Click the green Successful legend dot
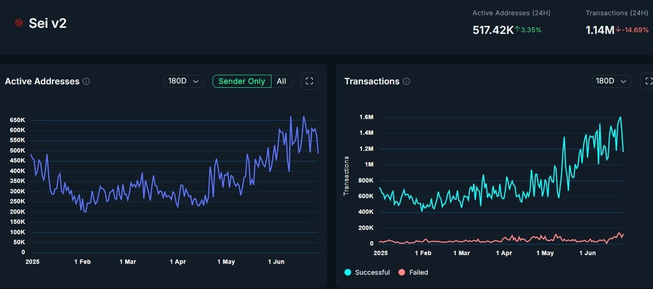This screenshot has width=653, height=289. coord(347,272)
